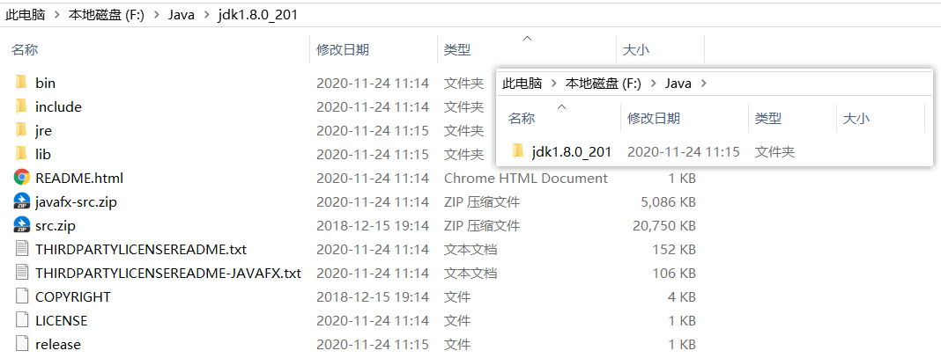Viewport: 941px width, 358px height.
Task: Click the Chrome icon of README.html
Action: [x=22, y=178]
